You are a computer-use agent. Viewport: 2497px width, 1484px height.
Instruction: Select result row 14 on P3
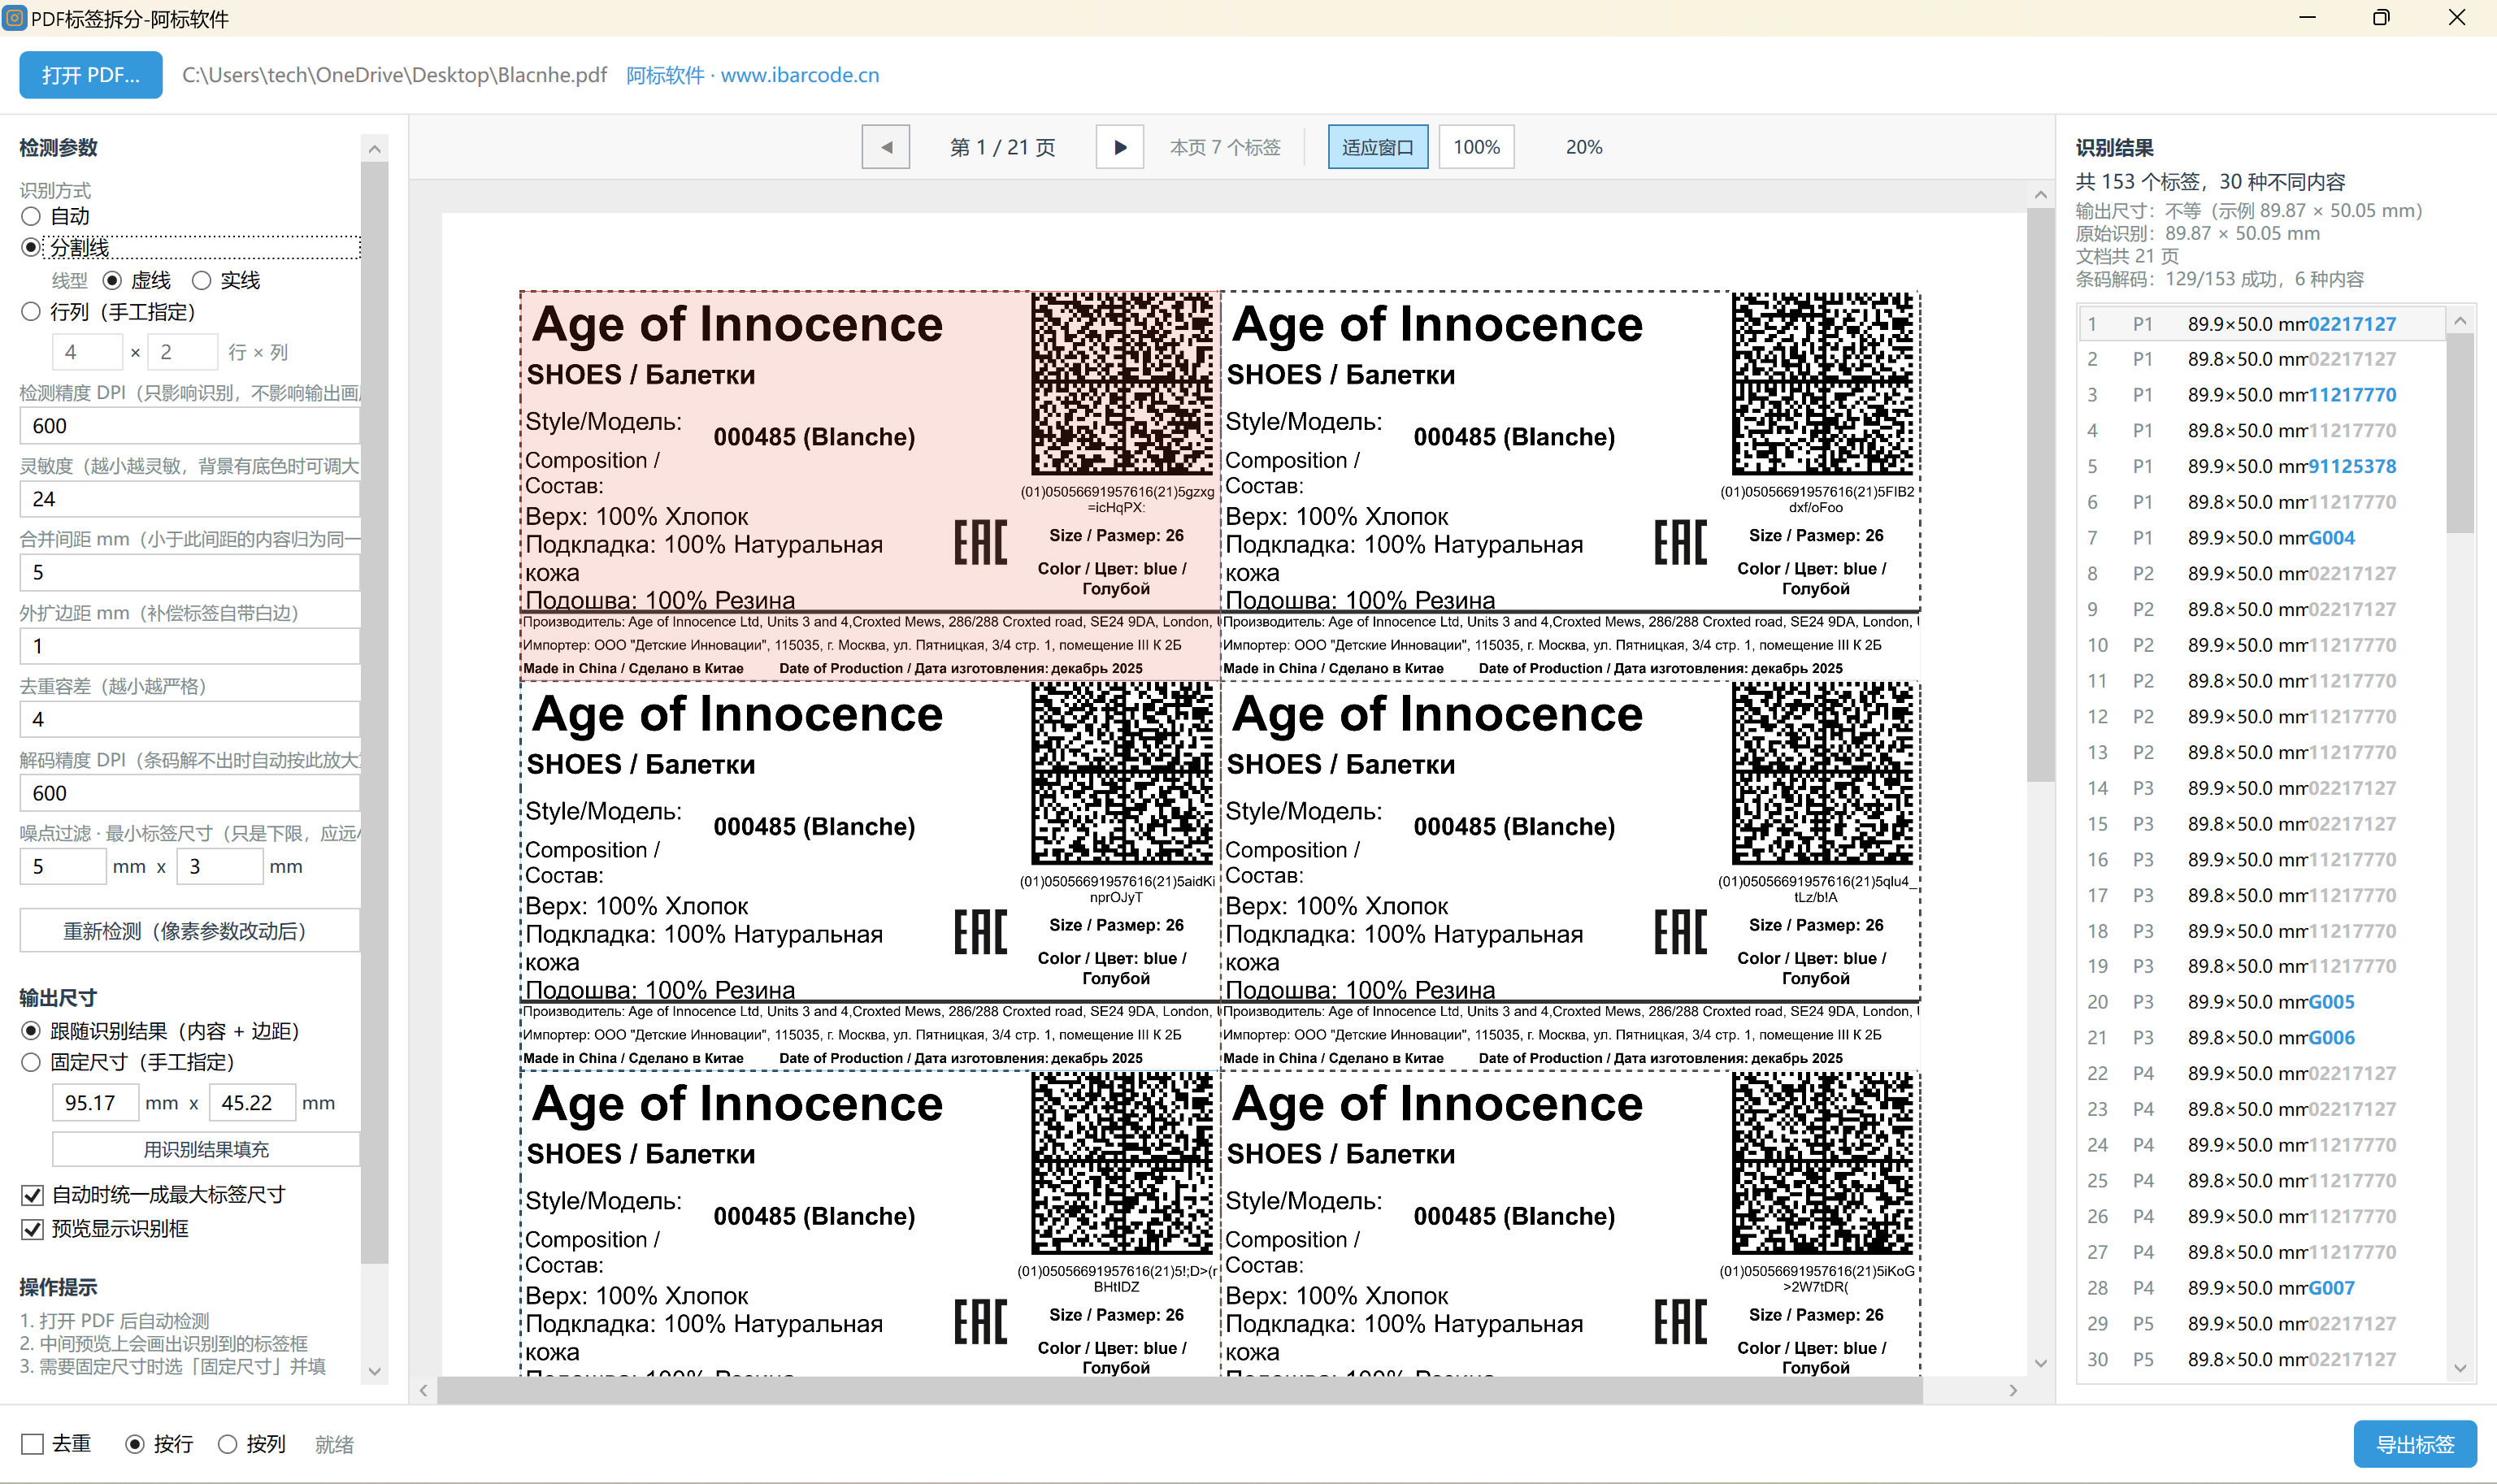(2262, 788)
